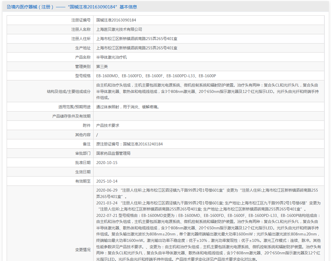Click the 注册证编号 label cell

[81, 20]
